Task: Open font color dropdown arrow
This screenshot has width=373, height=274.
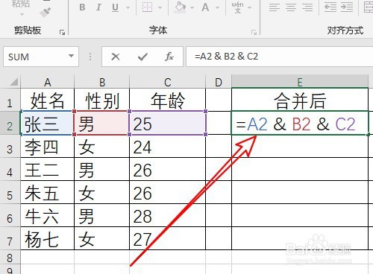Action: 217,7
